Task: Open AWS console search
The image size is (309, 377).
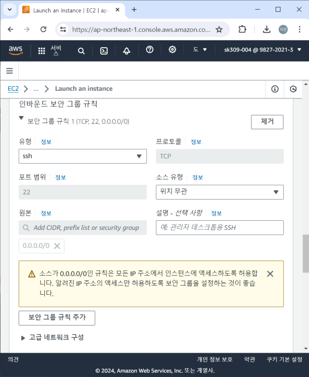Action: [x=81, y=51]
